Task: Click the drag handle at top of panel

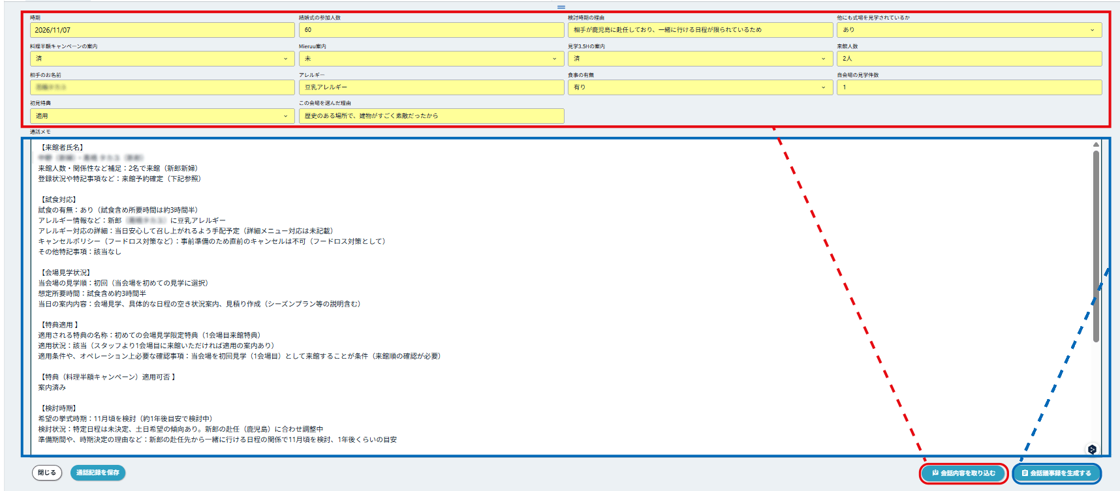Action: [561, 7]
